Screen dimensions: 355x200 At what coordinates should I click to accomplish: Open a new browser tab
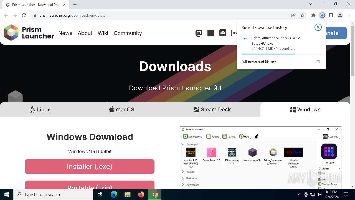point(75,4)
